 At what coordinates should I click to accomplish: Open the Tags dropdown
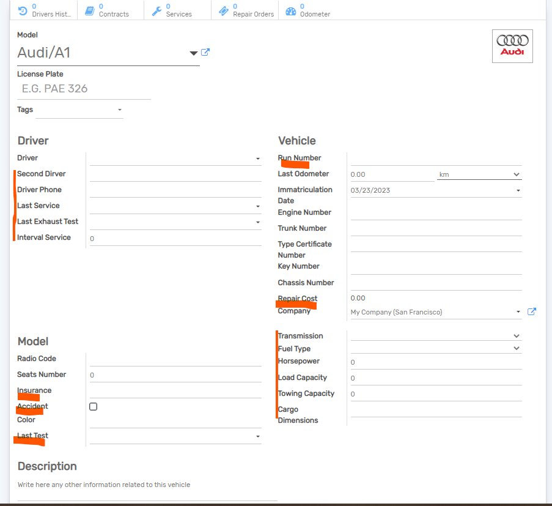(119, 111)
